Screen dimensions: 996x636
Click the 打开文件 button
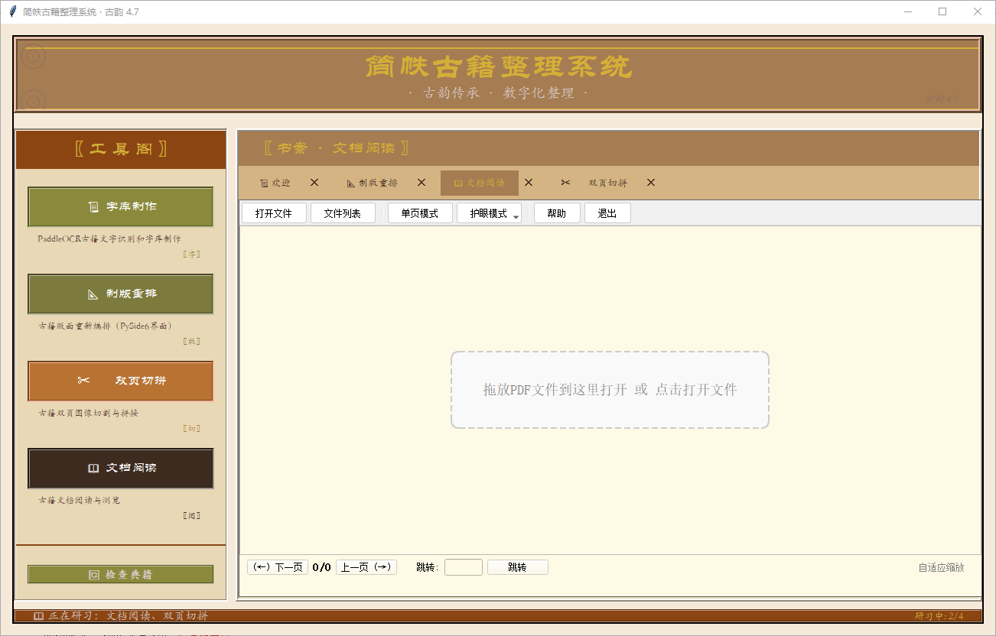(x=273, y=213)
